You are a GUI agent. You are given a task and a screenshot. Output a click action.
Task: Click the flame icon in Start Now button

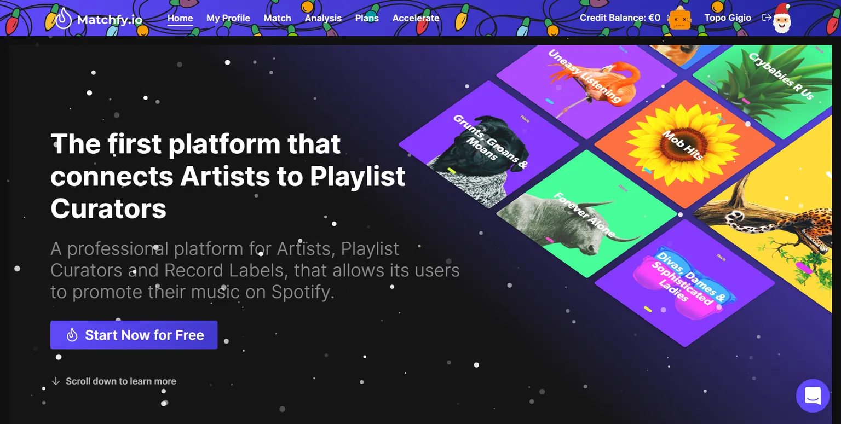point(72,335)
